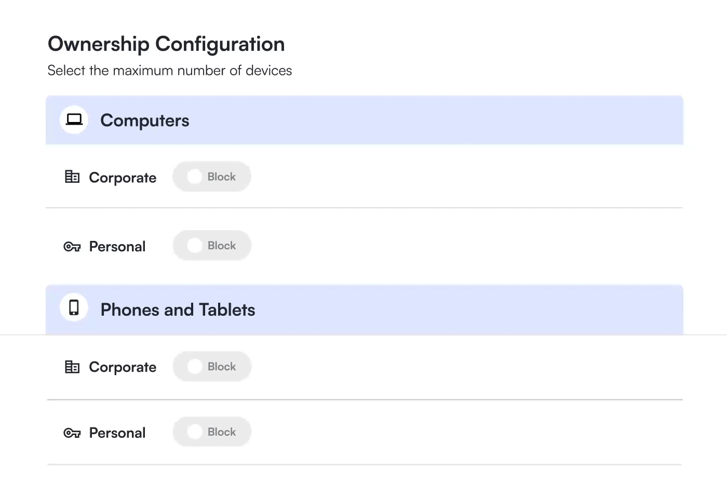Select Personal label under Phones and Tablets
727x483 pixels.
(117, 433)
